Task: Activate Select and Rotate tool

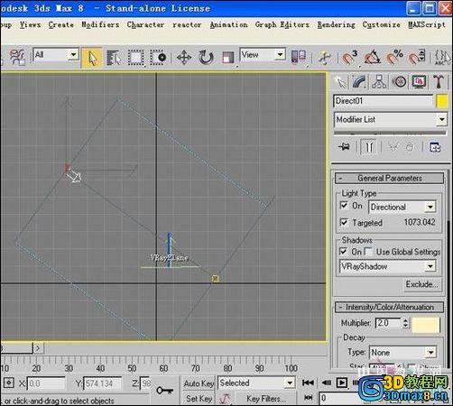Action: [x=206, y=57]
